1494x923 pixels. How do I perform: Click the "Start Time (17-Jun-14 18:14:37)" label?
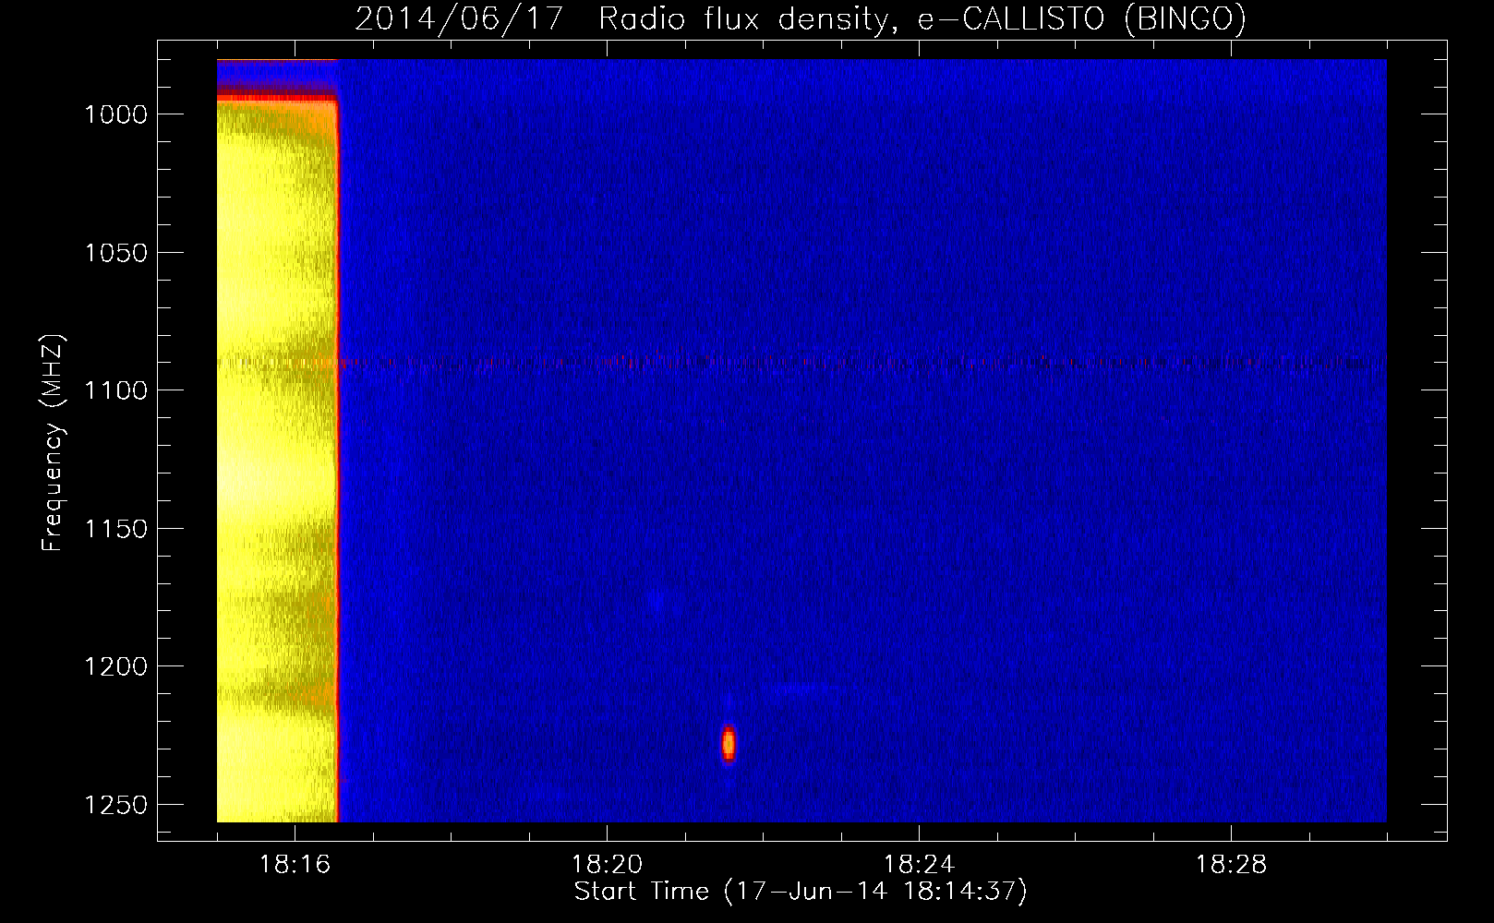point(801,892)
